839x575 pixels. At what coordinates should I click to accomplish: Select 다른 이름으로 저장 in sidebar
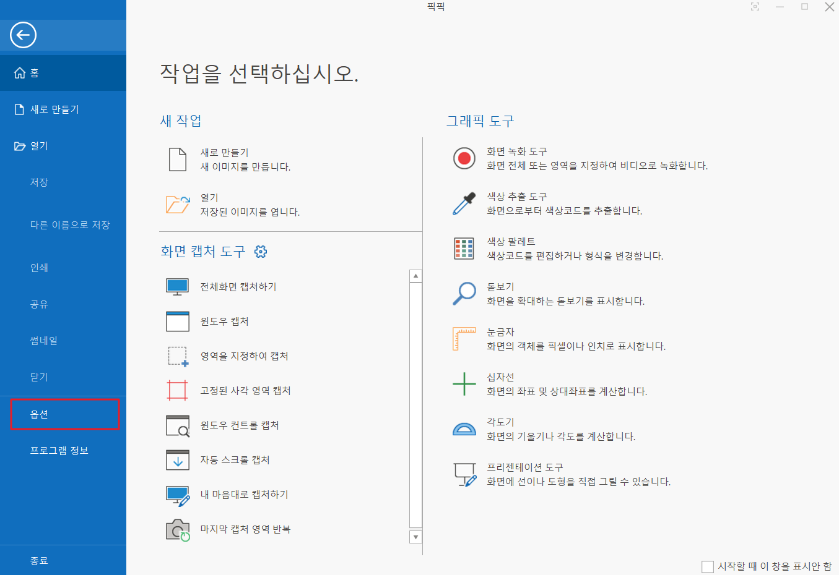(70, 225)
